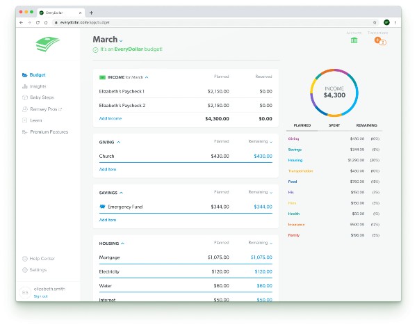This screenshot has width=417, height=327.
Task: Click Transportation category in summary list
Action: [x=300, y=171]
